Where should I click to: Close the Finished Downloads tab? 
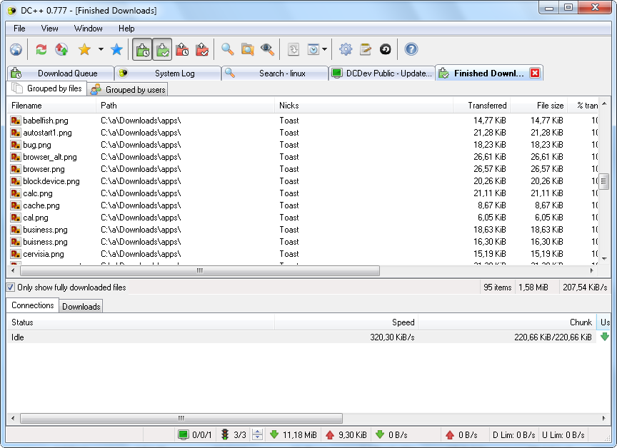[x=533, y=72]
